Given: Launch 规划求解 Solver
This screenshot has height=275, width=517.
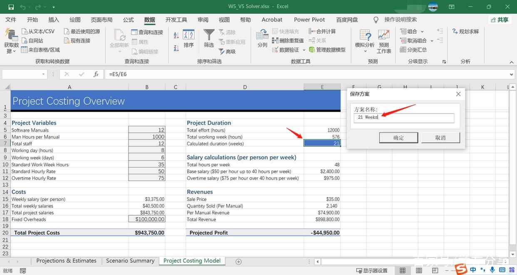Looking at the screenshot, I should [x=466, y=31].
